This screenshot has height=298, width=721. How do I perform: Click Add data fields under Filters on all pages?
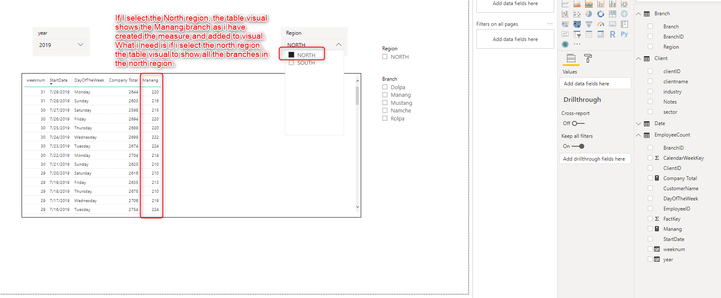(x=515, y=39)
